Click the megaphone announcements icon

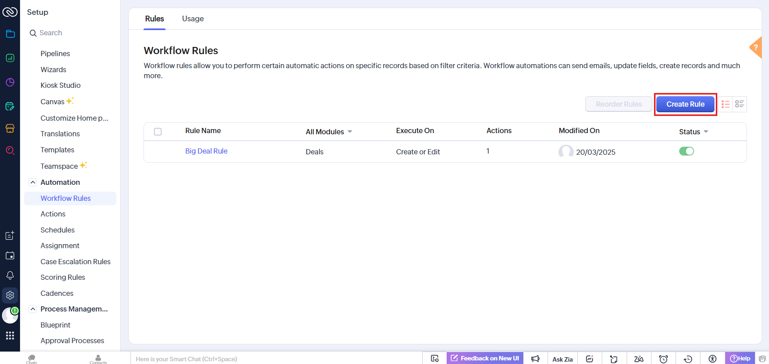pos(535,359)
